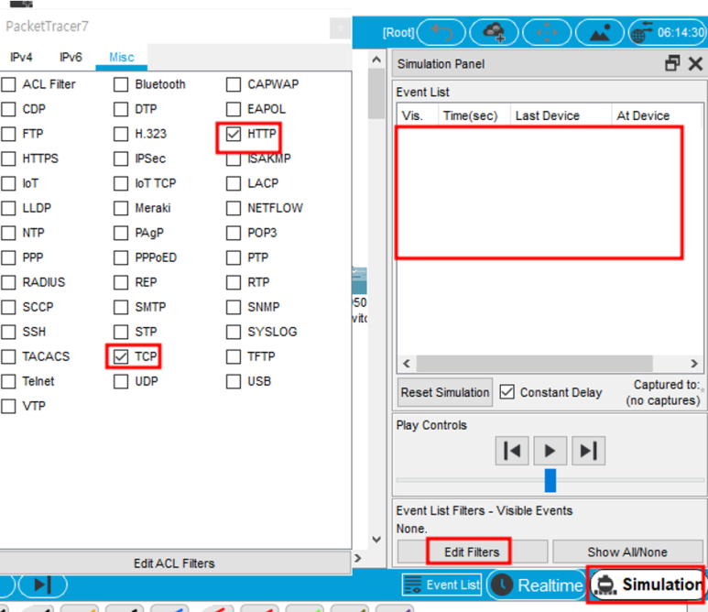708x612 pixels.
Task: Click the event list horizontal scrollbar
Action: point(534,363)
